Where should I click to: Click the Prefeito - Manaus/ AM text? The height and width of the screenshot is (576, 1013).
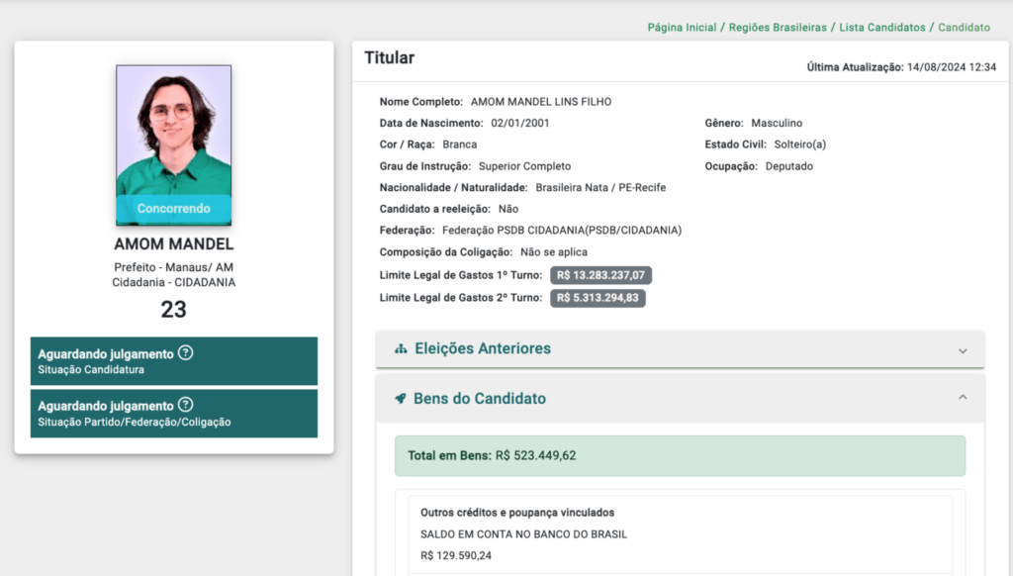[174, 267]
